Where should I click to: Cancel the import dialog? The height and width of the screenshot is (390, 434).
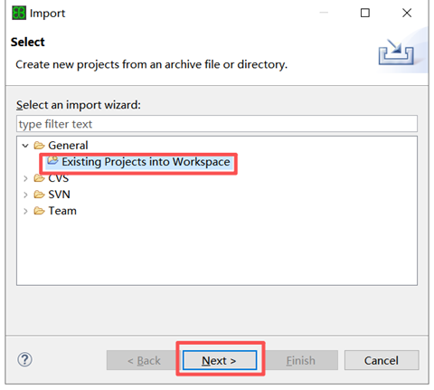(x=382, y=360)
